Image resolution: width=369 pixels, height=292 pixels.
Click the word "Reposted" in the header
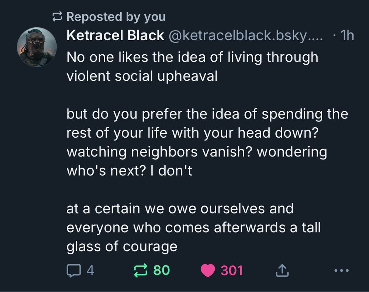tap(94, 17)
